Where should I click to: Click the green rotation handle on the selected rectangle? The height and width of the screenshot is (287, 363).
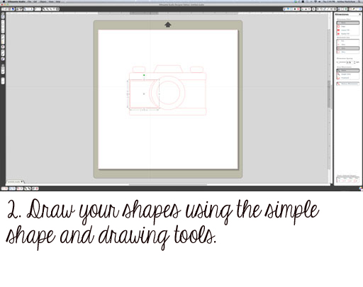pyautogui.click(x=144, y=75)
